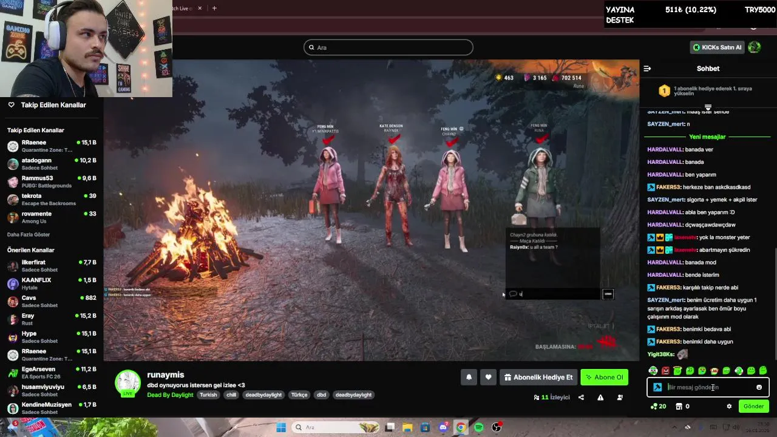Screen dimensions: 777x437
Task: Click the channel points icon showing 20
Action: click(658, 406)
